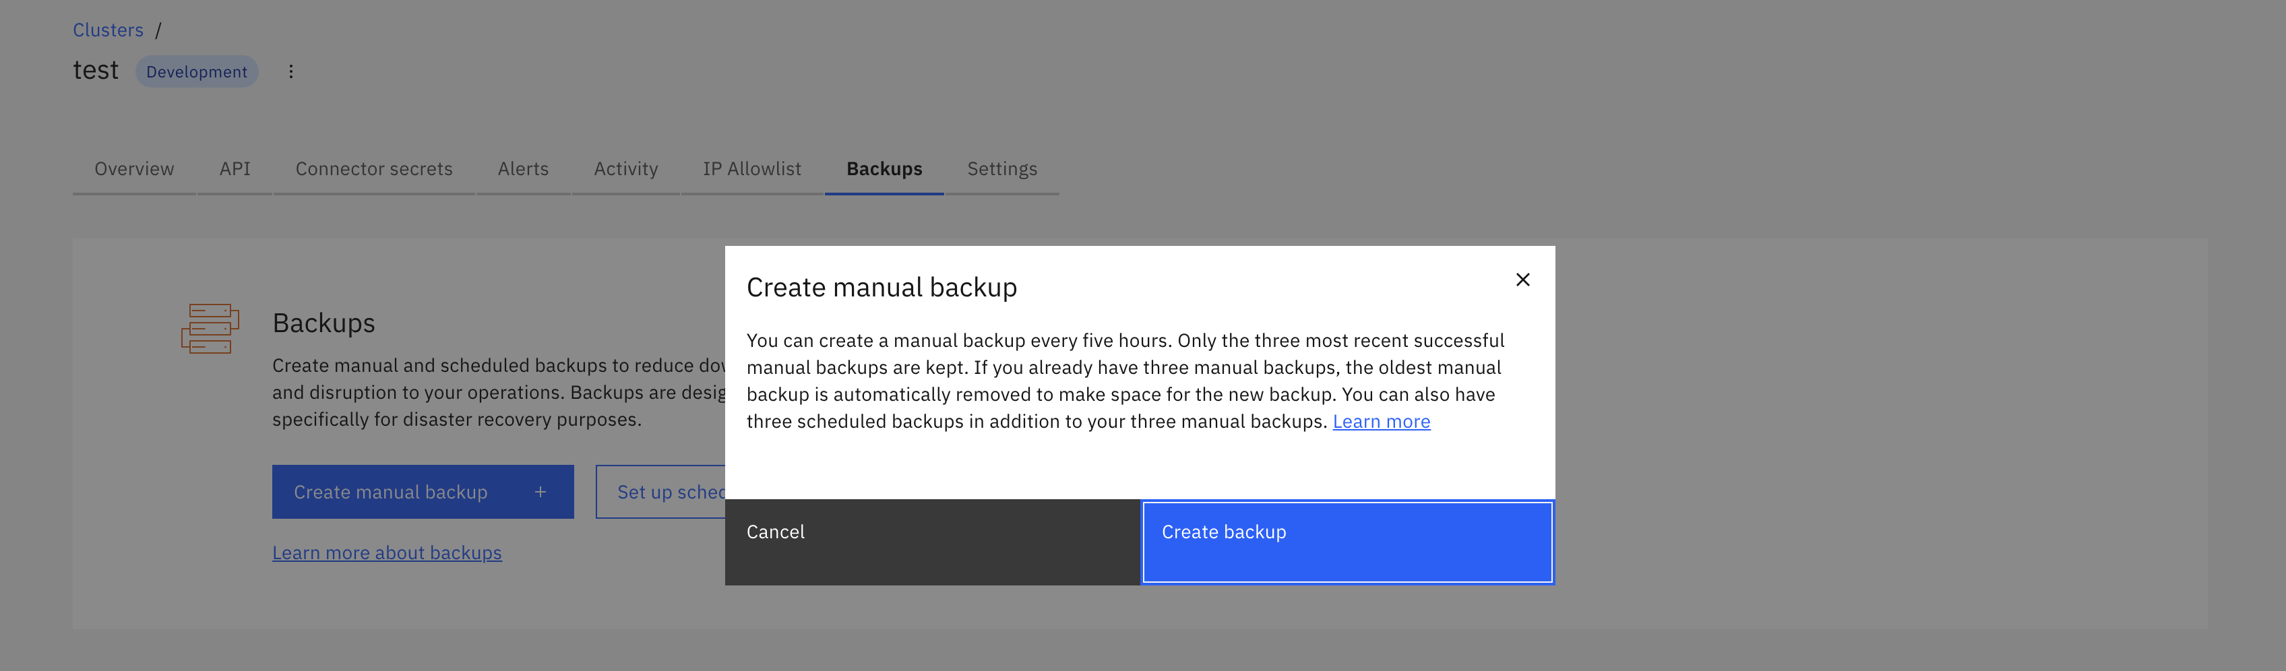Go to the Settings tab
The width and height of the screenshot is (2286, 671).
click(x=1002, y=168)
